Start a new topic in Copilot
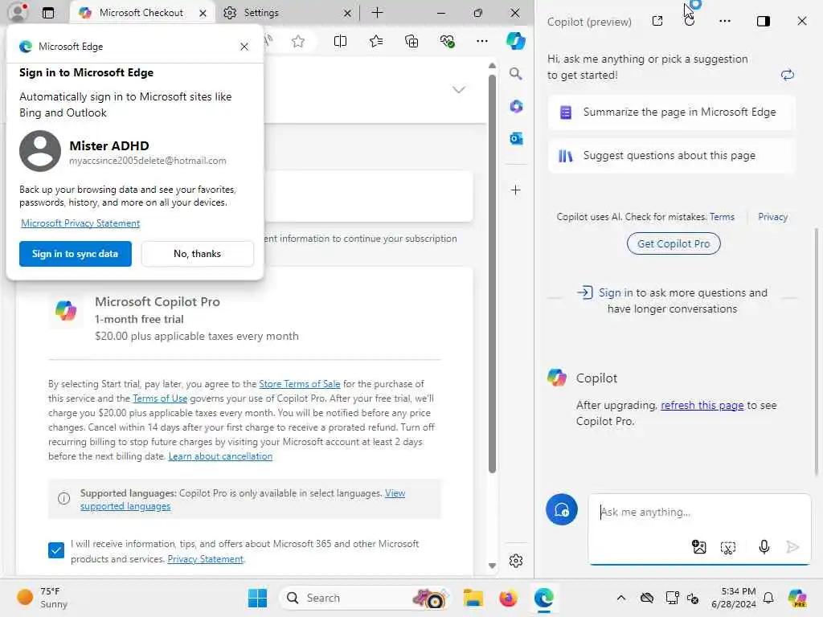The width and height of the screenshot is (823, 617). (x=562, y=510)
